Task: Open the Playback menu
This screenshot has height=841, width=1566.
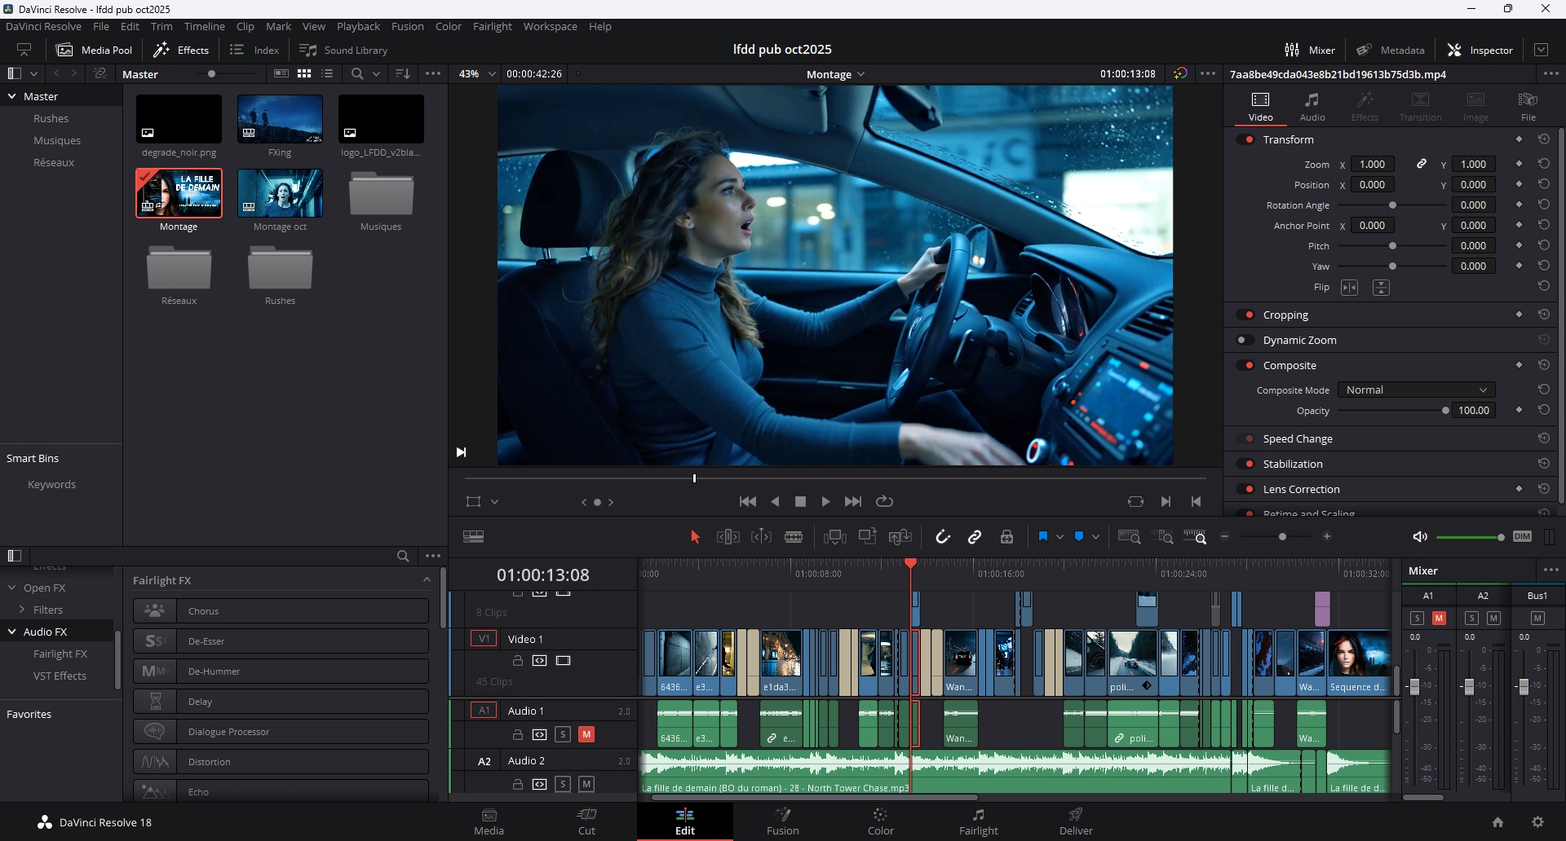Action: (x=358, y=26)
